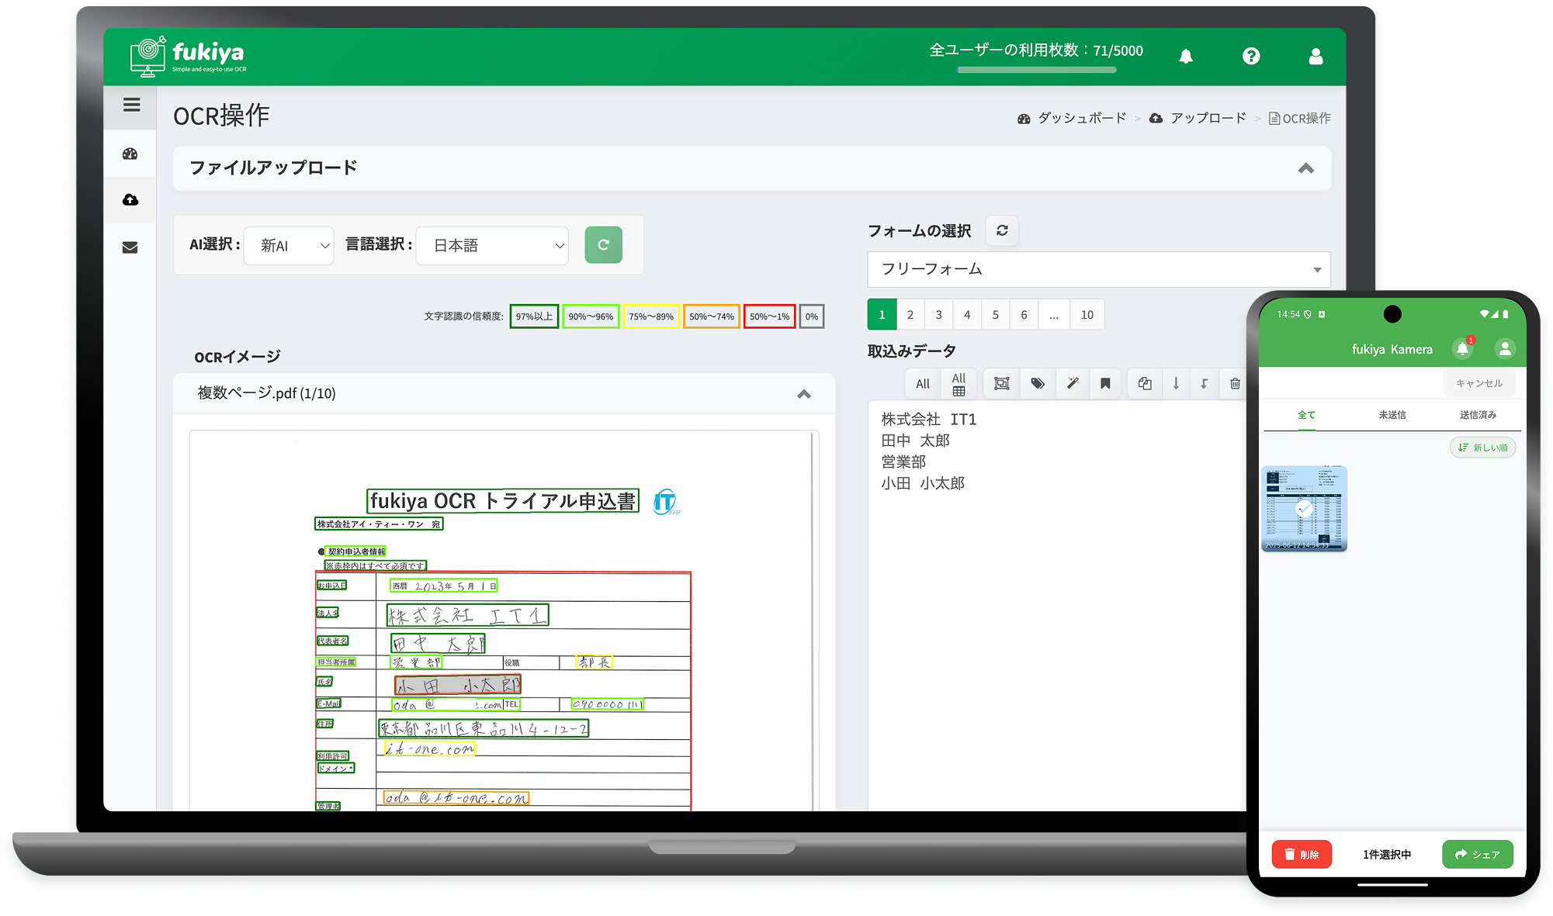Click the 0% gray confidence swatch

(x=812, y=316)
